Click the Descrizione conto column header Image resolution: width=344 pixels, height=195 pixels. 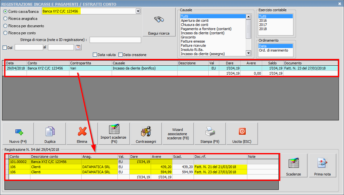point(56,157)
